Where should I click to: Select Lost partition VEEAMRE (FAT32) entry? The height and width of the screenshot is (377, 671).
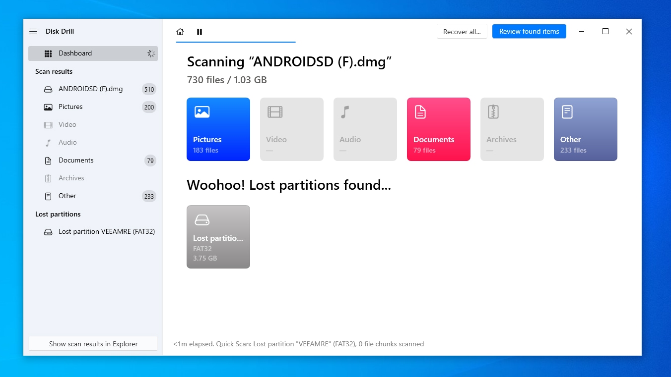(93, 232)
